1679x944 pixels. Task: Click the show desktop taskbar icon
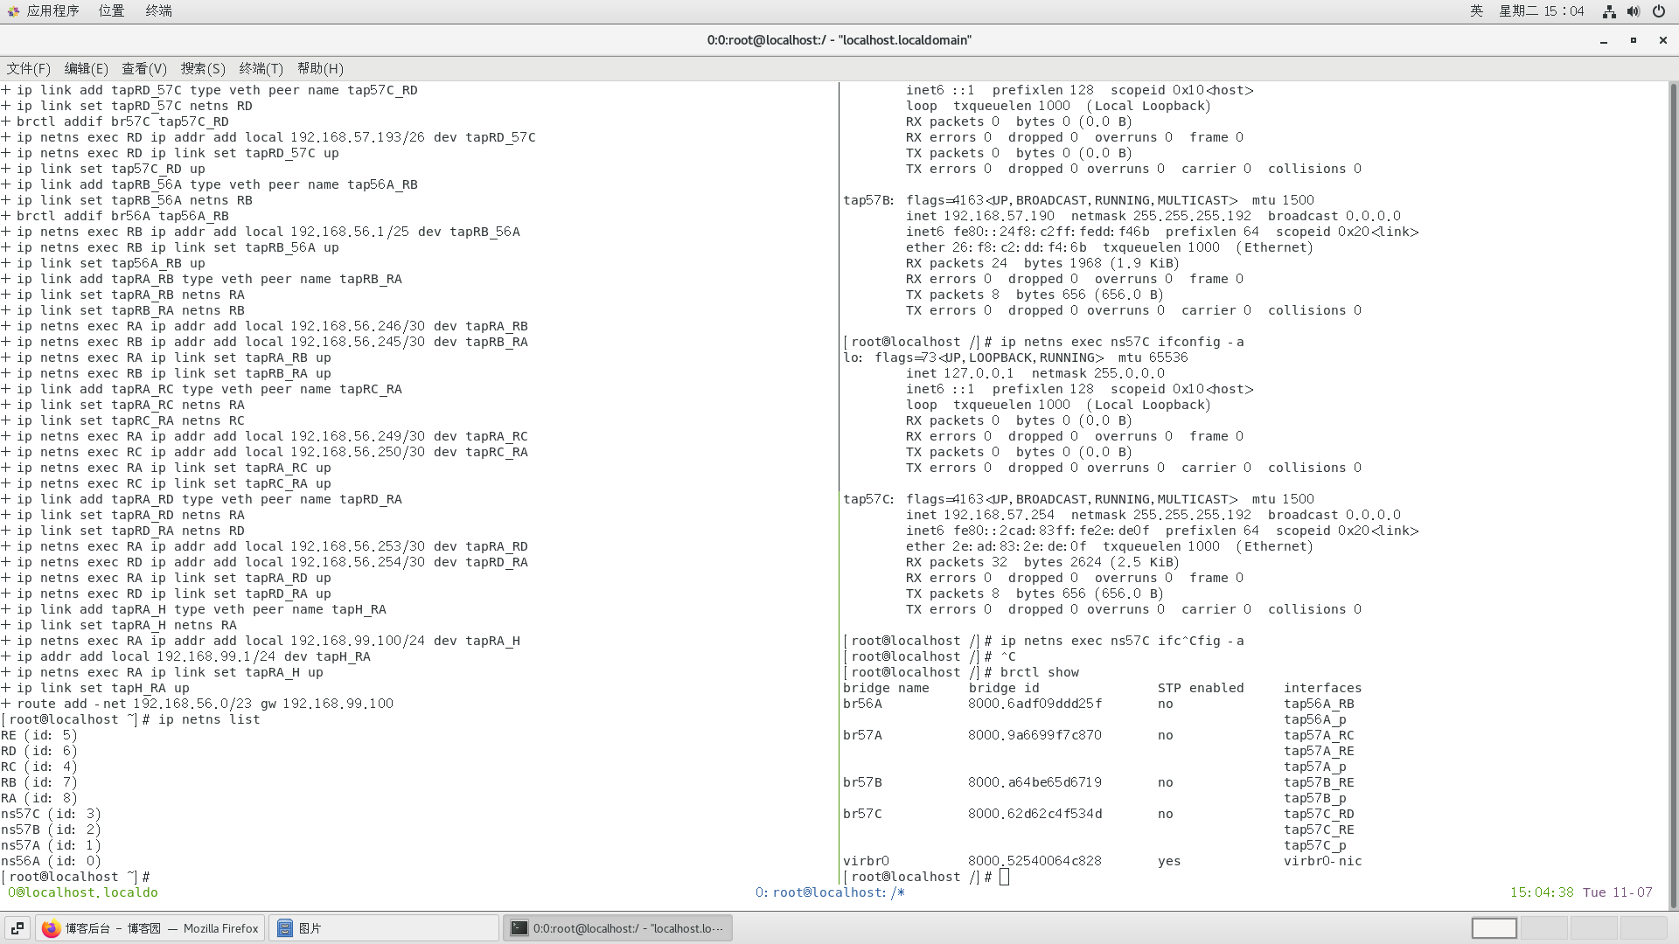(x=17, y=928)
